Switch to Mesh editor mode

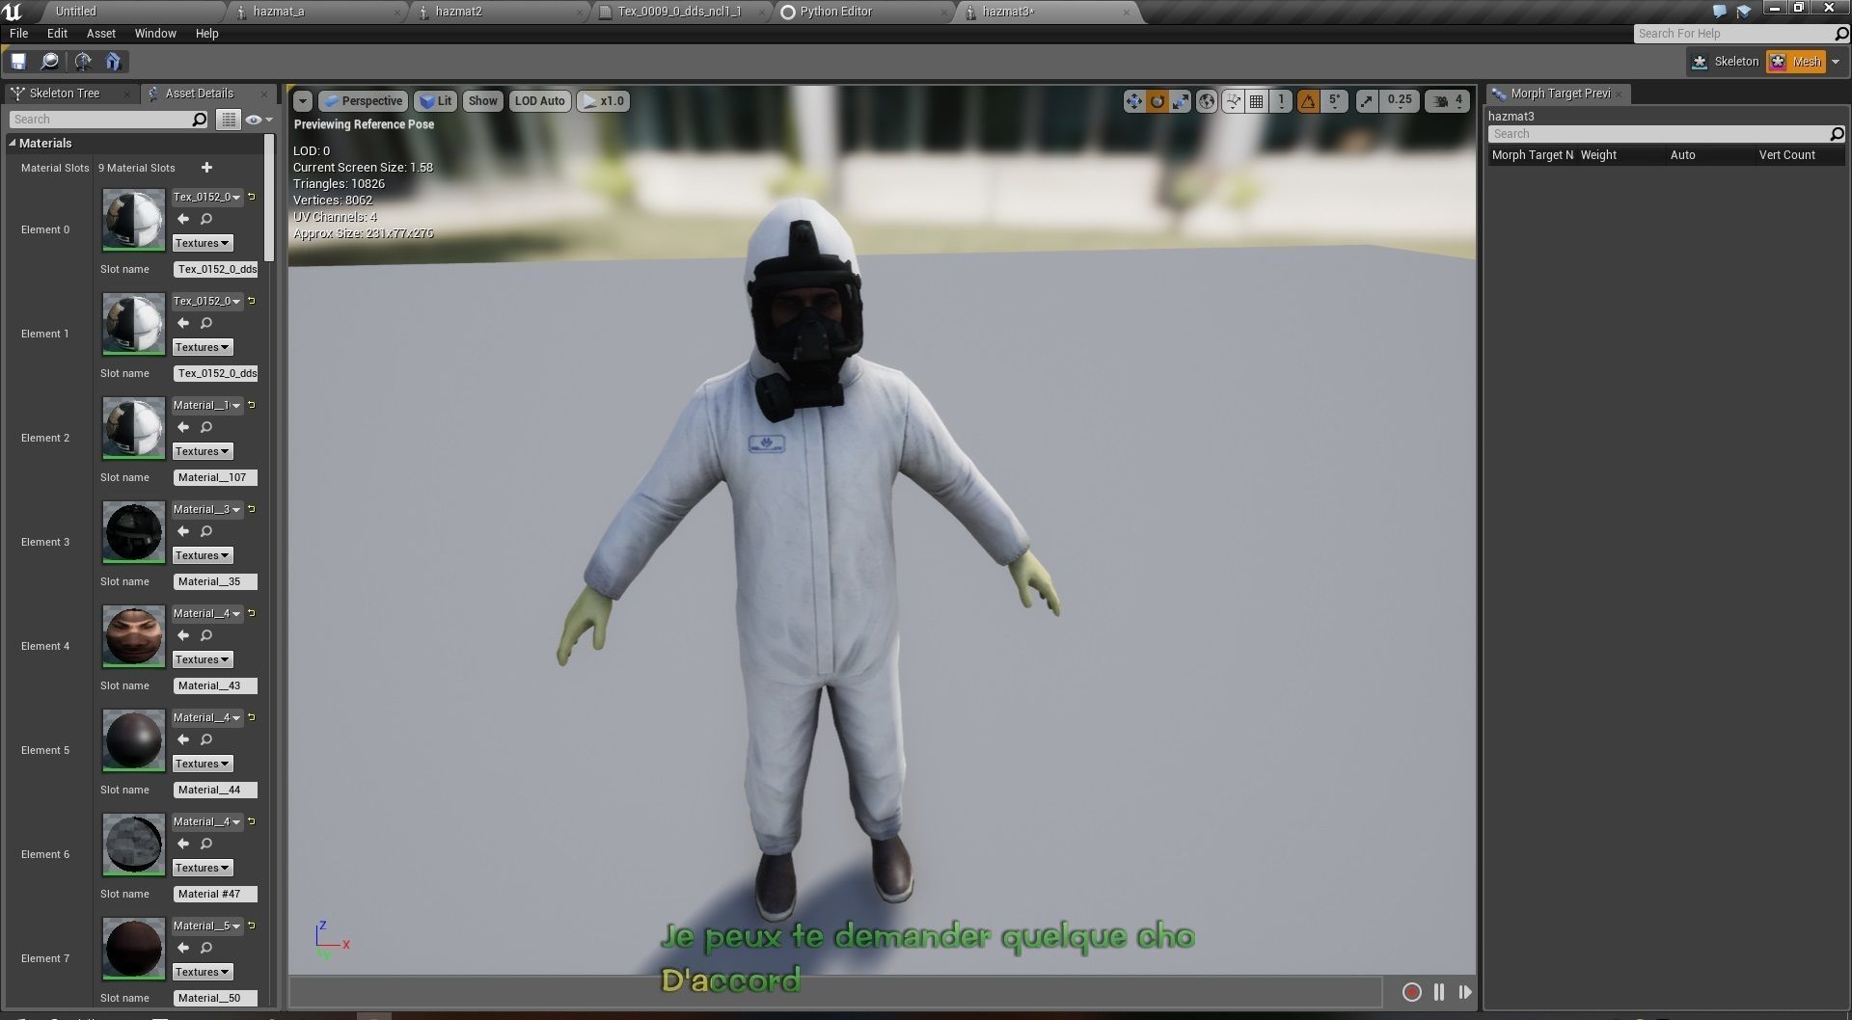click(1796, 62)
